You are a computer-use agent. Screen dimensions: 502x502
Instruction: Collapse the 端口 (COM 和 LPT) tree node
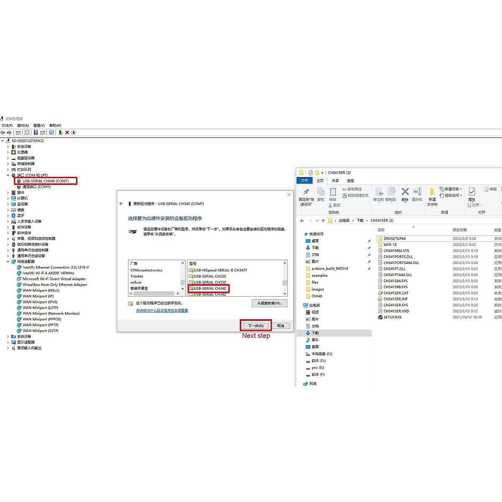click(x=8, y=175)
